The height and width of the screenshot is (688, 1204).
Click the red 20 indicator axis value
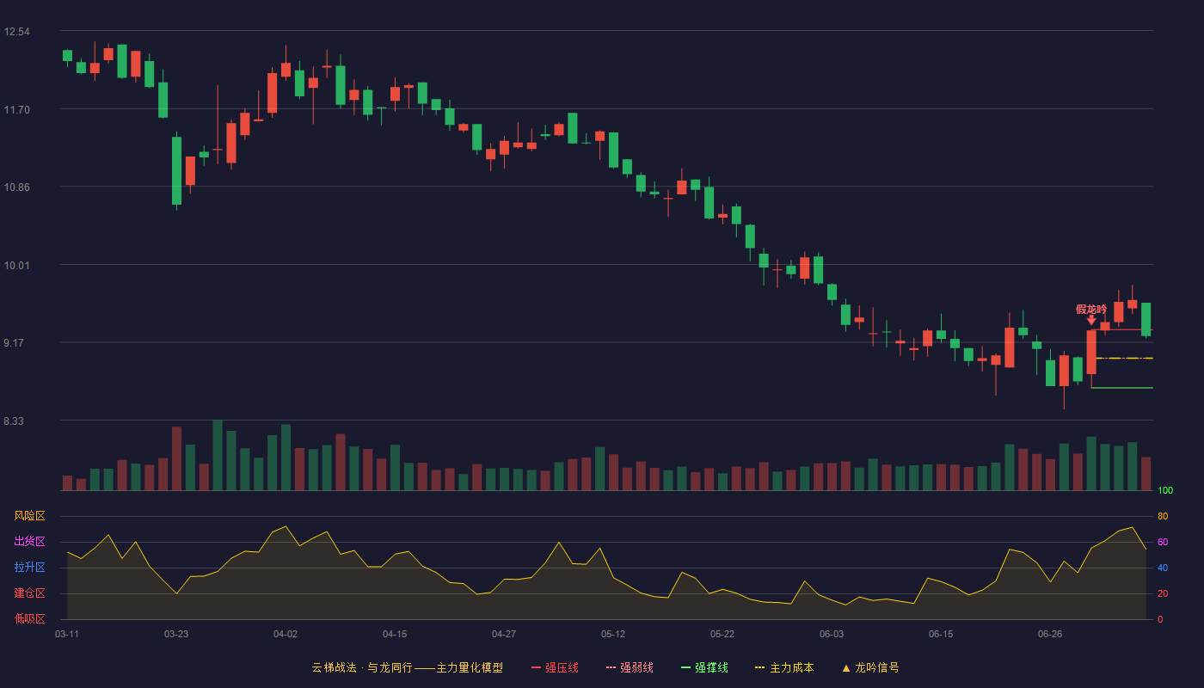(1163, 593)
